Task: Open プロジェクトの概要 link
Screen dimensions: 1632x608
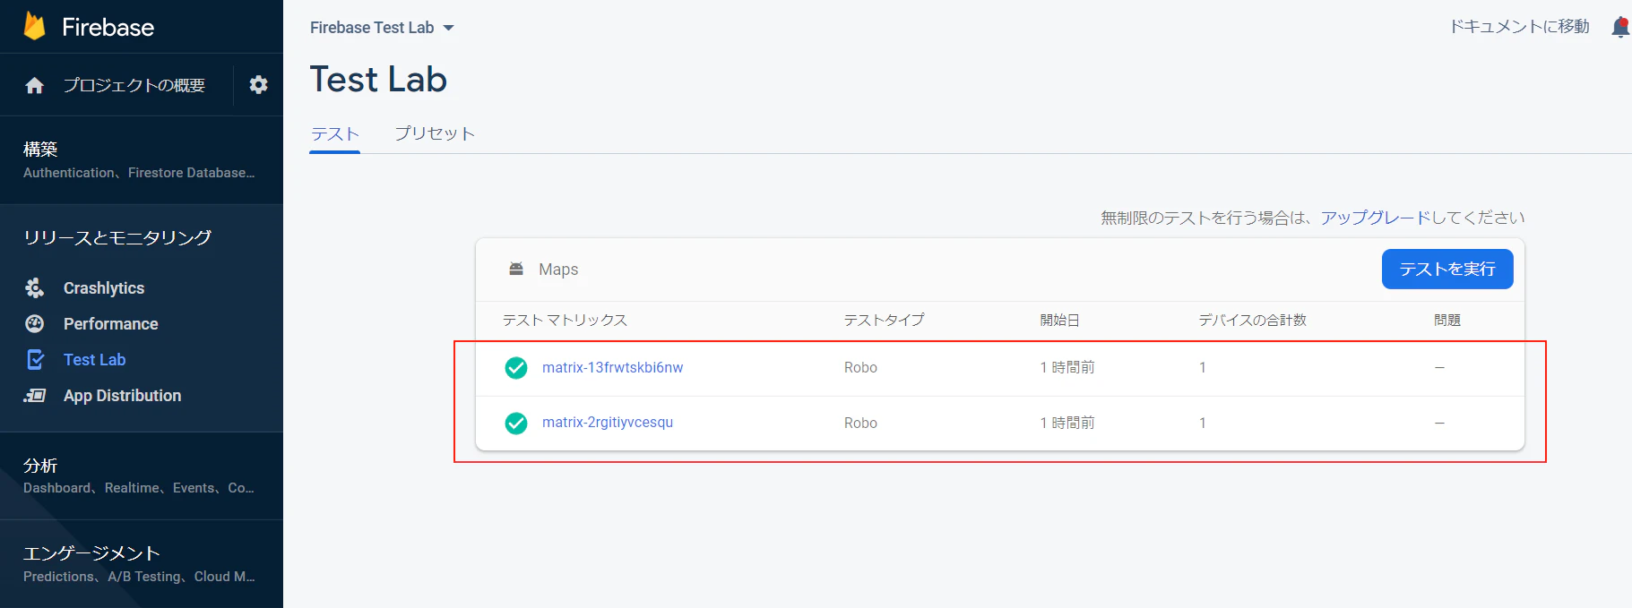Action: [x=134, y=85]
